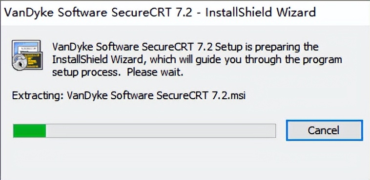Click the words 'setup process' in the message
This screenshot has height=180, width=370.
(x=85, y=73)
